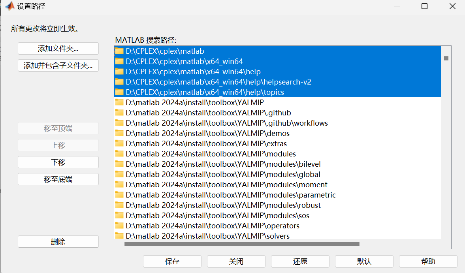Image resolution: width=465 pixels, height=273 pixels.
Task: Select path ending modules\bilevel
Action: (278, 164)
